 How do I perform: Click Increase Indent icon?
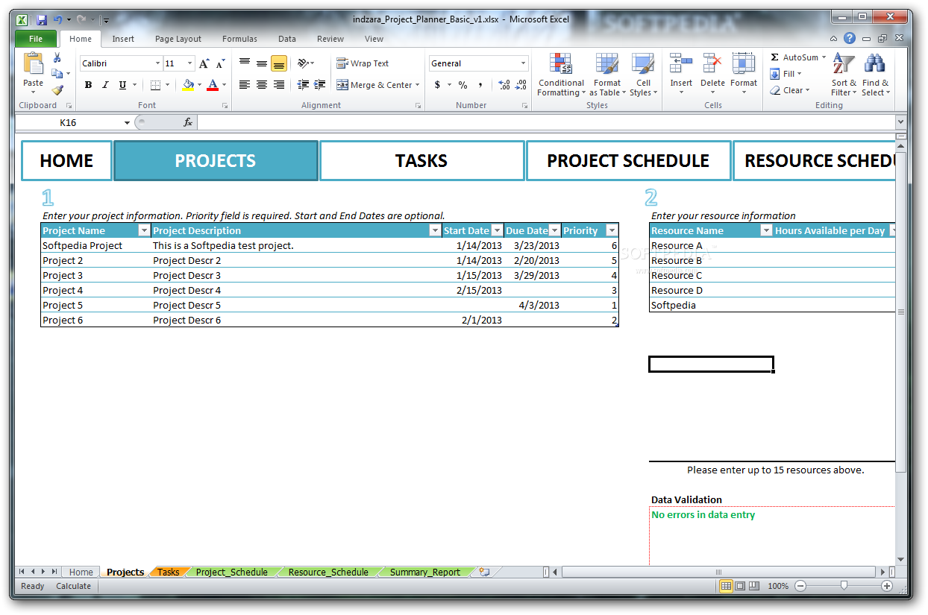(319, 85)
